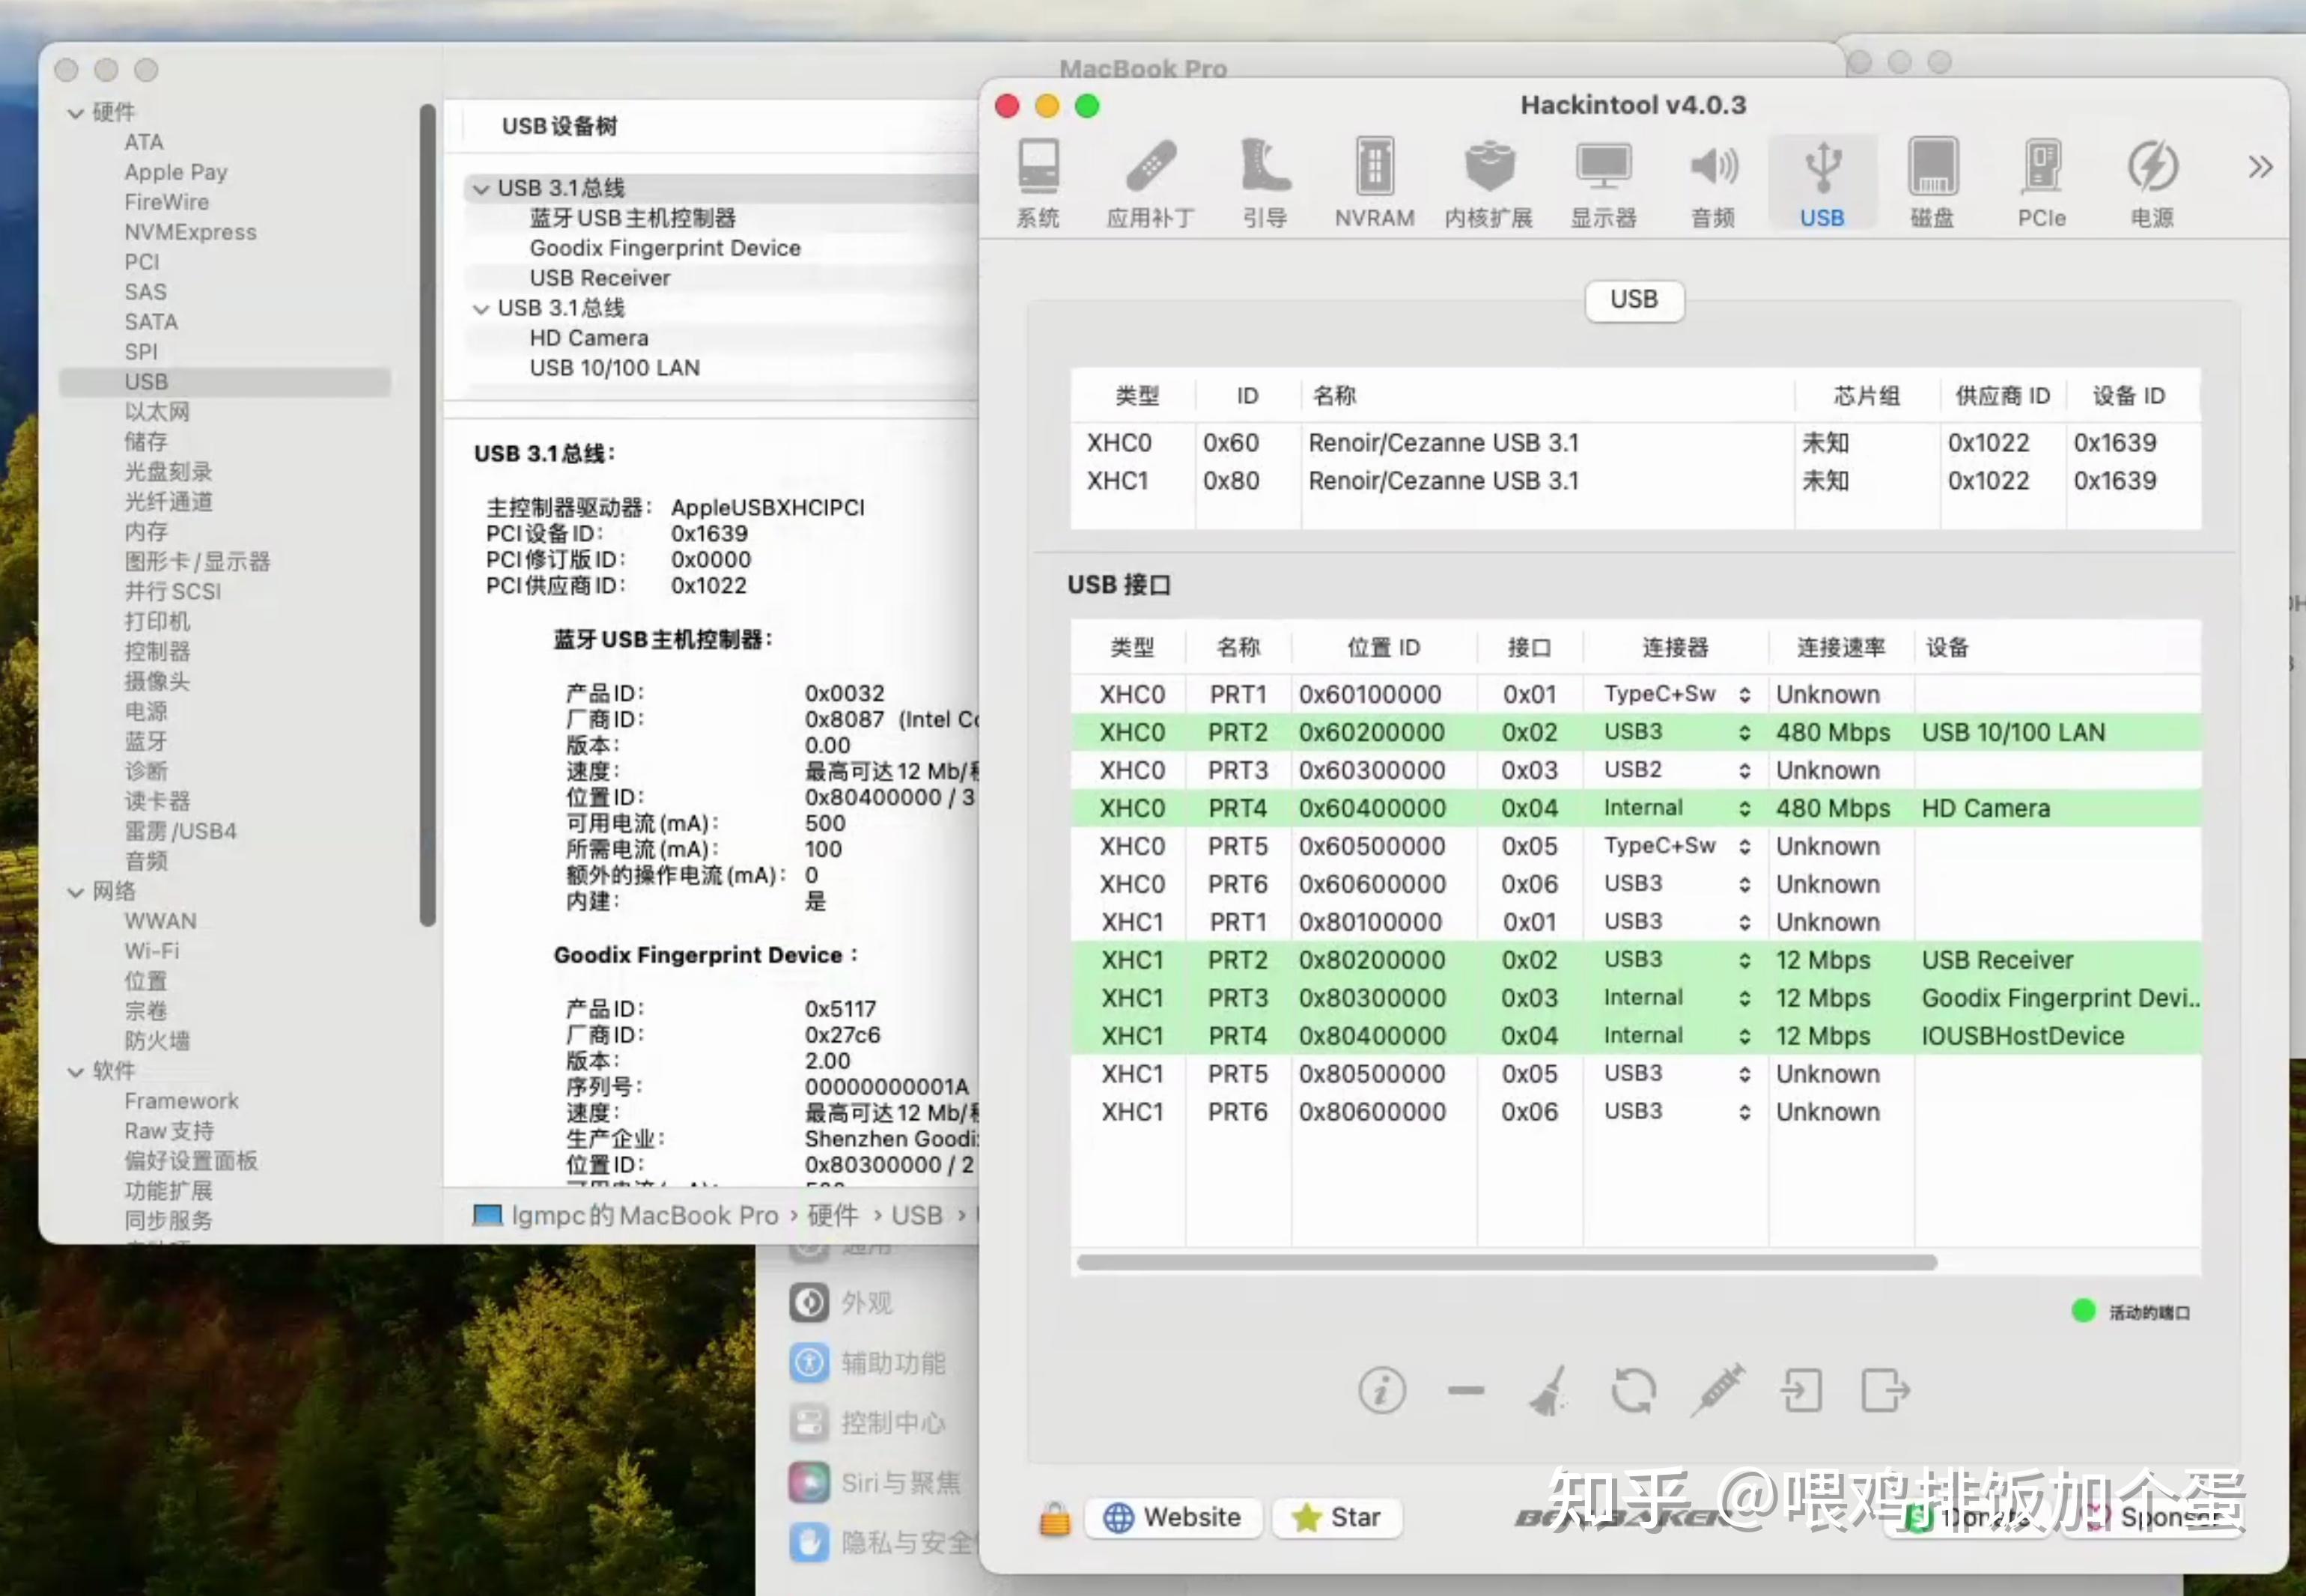Screen dimensions: 2306x1596
Task: Click the minus remove-port icon
Action: pyautogui.click(x=1466, y=1390)
